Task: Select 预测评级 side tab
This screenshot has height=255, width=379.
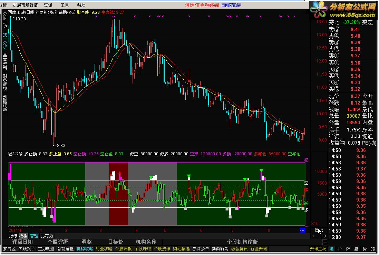Action: click(5, 103)
